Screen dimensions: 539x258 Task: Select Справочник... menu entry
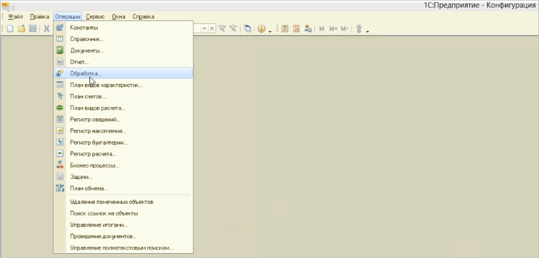123,39
